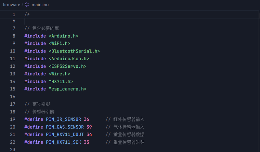
Task: Click '<BluetoothSerial.h>' include text
Action: coord(74,51)
